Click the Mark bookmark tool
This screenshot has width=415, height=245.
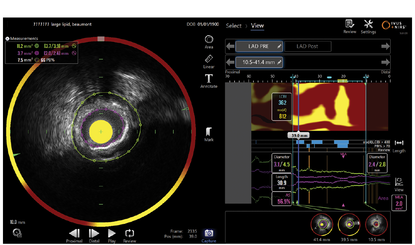point(209,135)
